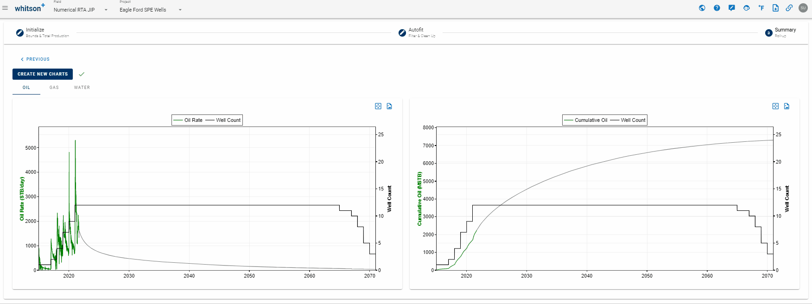Click the Filter & Clean Up subtitle
Screen dimensions: 812x304
click(x=422, y=36)
